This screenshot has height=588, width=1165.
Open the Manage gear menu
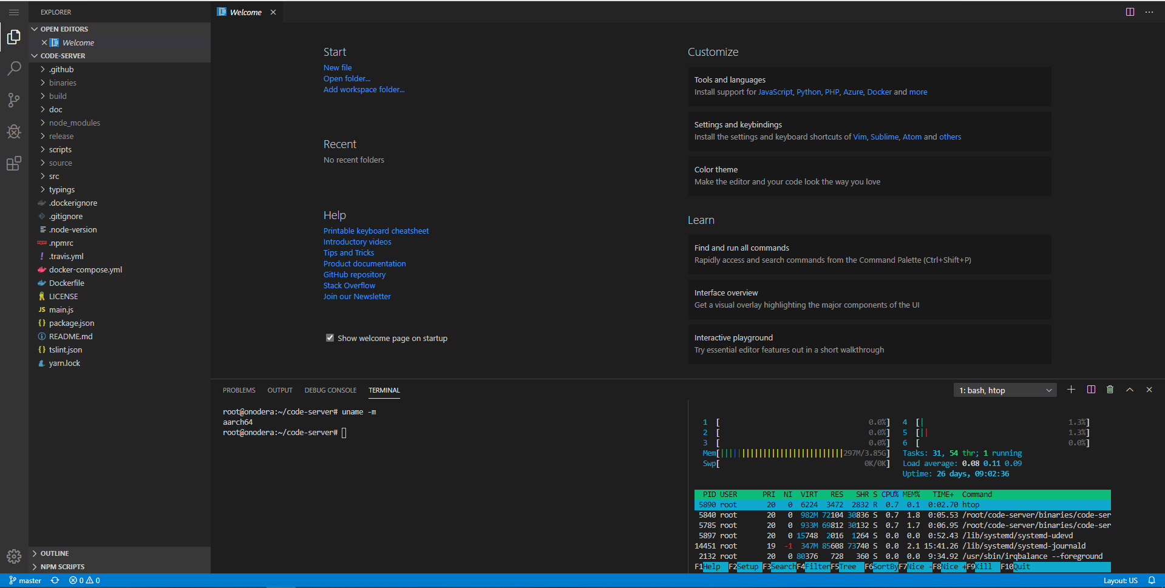14,556
